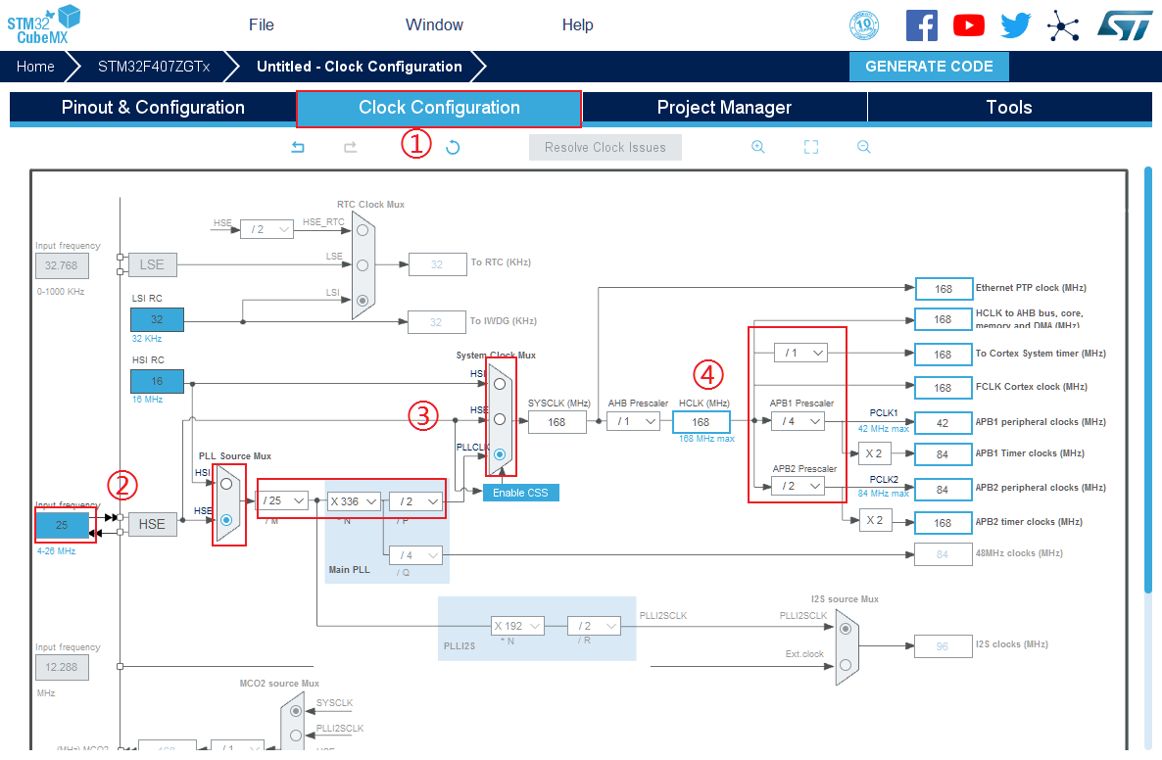Viewport: 1162px width, 760px height.
Task: Open the APB2 Prescaler dropdown
Action: click(x=799, y=486)
